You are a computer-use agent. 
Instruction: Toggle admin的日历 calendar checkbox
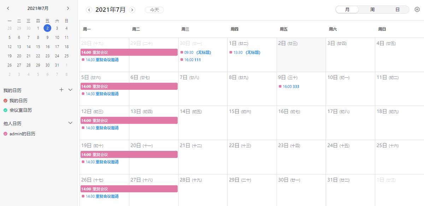5,134
